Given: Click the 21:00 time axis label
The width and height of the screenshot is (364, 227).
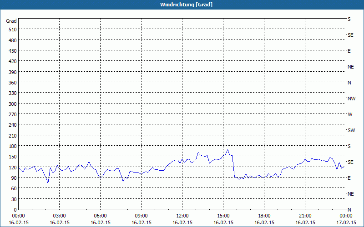Looking at the screenshot, I should pyautogui.click(x=305, y=216).
